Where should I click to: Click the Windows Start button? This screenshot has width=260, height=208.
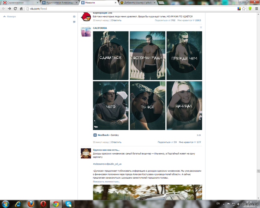[5, 204]
